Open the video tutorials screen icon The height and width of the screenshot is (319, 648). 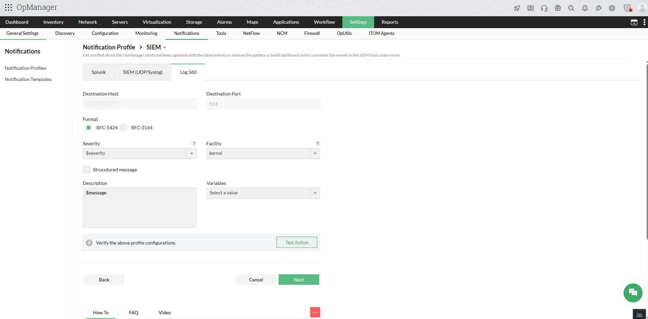tap(531, 8)
